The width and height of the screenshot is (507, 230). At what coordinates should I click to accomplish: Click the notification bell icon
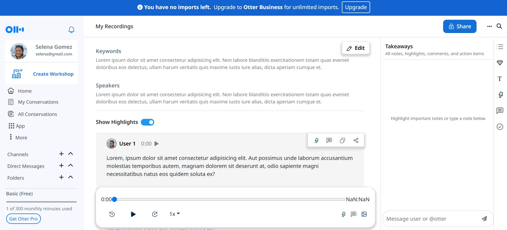[71, 30]
